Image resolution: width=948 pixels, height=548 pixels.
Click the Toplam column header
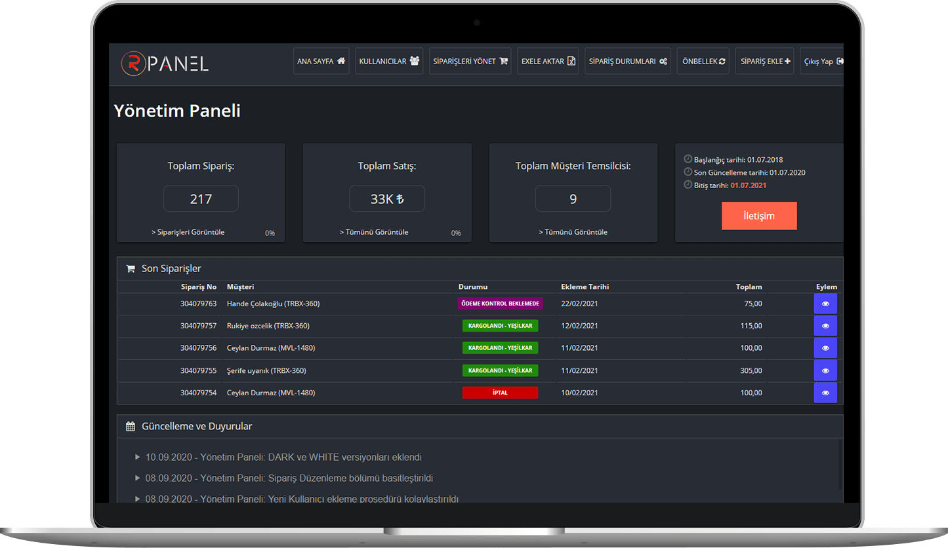point(749,287)
